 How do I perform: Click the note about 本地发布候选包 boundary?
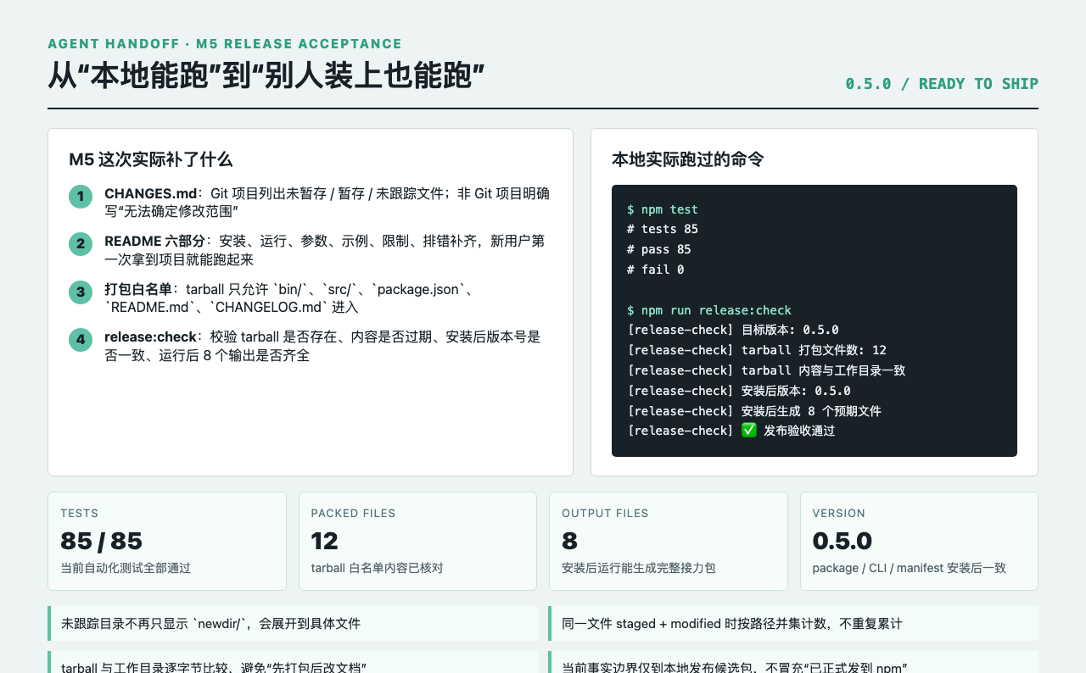(793, 663)
